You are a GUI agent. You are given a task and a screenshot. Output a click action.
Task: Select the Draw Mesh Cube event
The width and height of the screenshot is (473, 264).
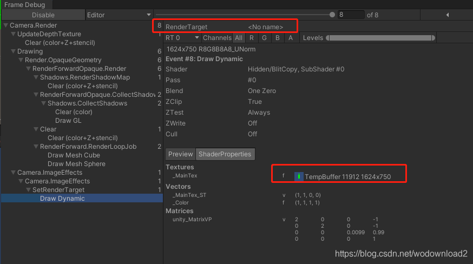[74, 155]
